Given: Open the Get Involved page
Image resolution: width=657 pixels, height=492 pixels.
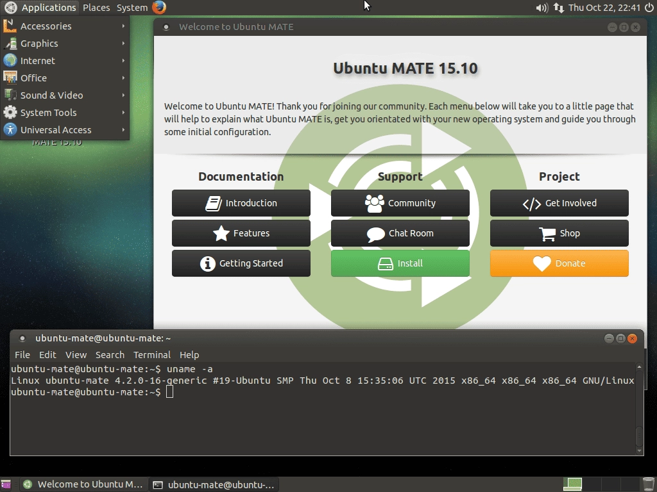Looking at the screenshot, I should pyautogui.click(x=559, y=203).
